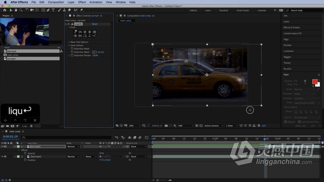Open the Content-Aware Fill panel
The image size is (324, 182).
(292, 33)
